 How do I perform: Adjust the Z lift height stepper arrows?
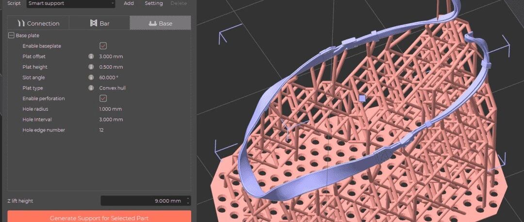click(188, 201)
